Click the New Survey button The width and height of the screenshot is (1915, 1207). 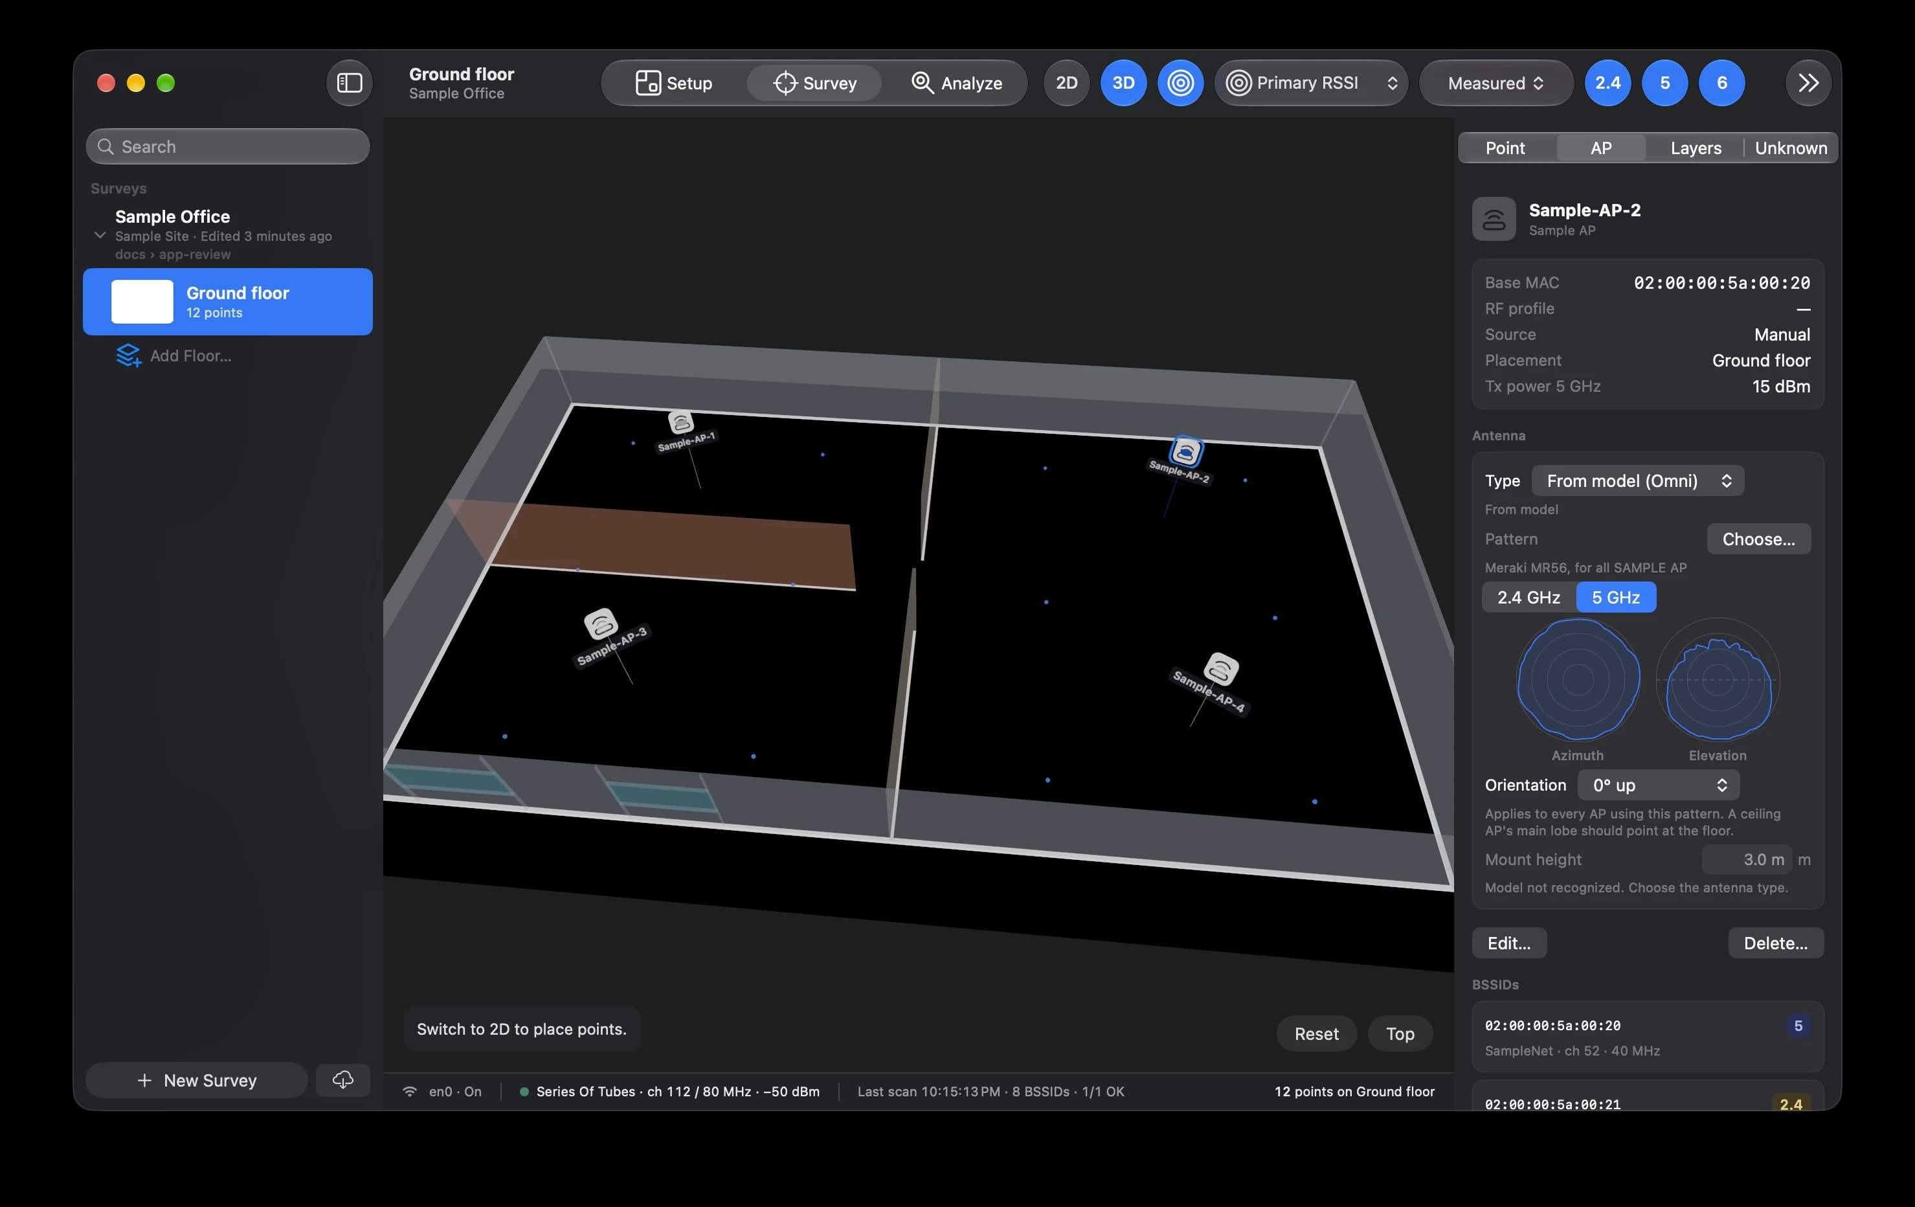point(196,1079)
